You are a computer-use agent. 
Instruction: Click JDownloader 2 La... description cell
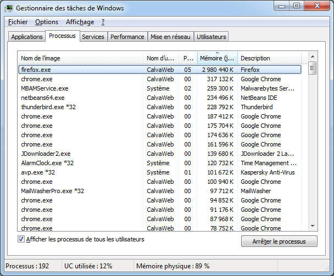pos(268,154)
